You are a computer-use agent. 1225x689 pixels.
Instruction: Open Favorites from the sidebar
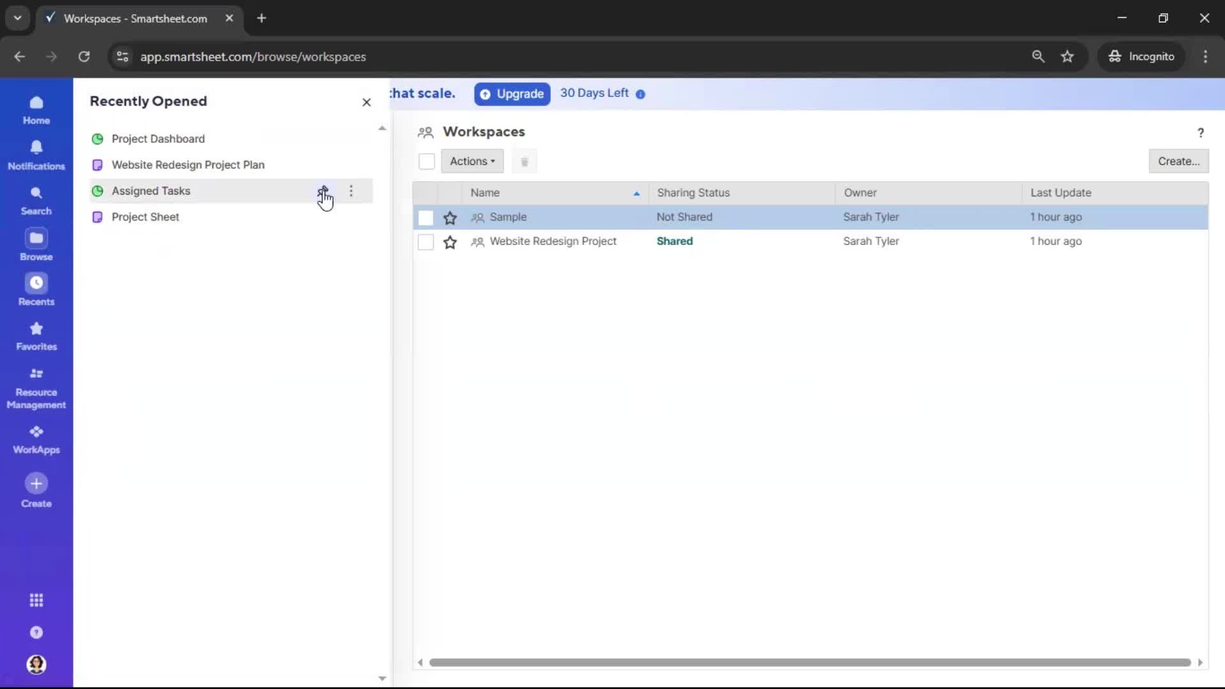tap(36, 336)
